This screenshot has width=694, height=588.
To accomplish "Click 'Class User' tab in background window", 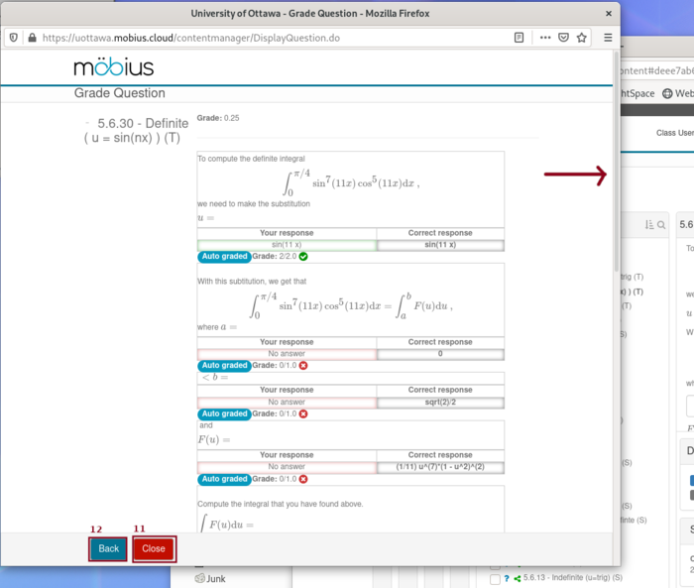I will (674, 133).
